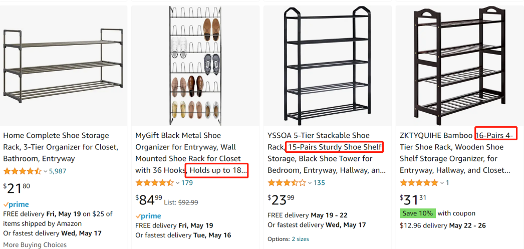Click the star rating of the Home Complete rack
This screenshot has width=524, height=249.
[22, 171]
